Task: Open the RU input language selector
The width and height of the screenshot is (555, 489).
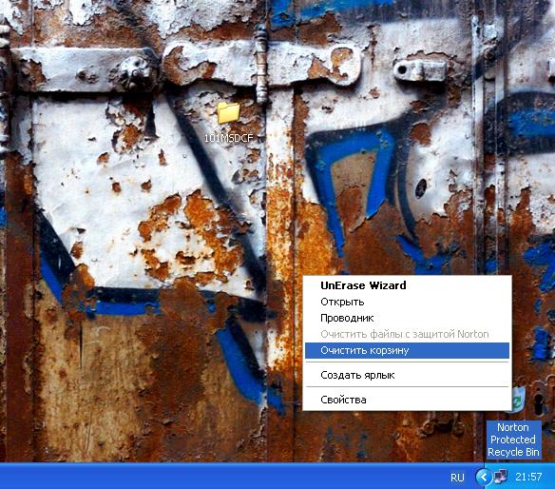Action: pyautogui.click(x=457, y=478)
